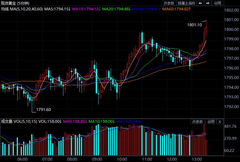The image size is (240, 162).
Task: Click the 1800.00 price axis label
Action: (231, 29)
